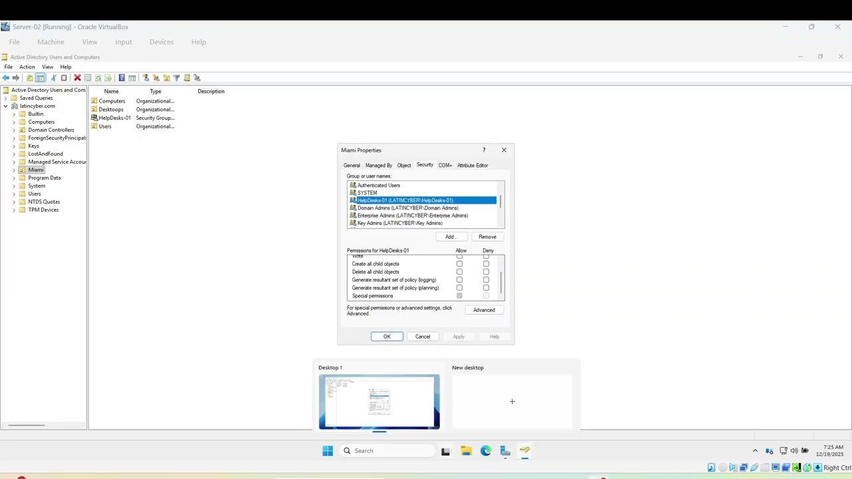Click the Forward arrow in ADUC toolbar
The width and height of the screenshot is (852, 479).
(16, 78)
